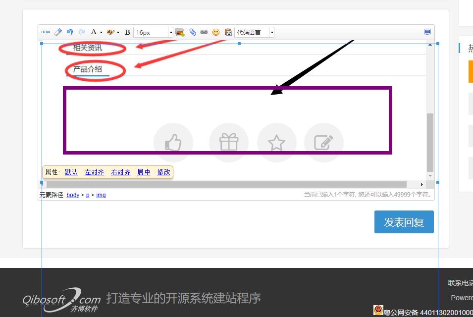Screen dimensions: 473x317
Task: Open the font color dropdown arrow
Action: [101, 33]
